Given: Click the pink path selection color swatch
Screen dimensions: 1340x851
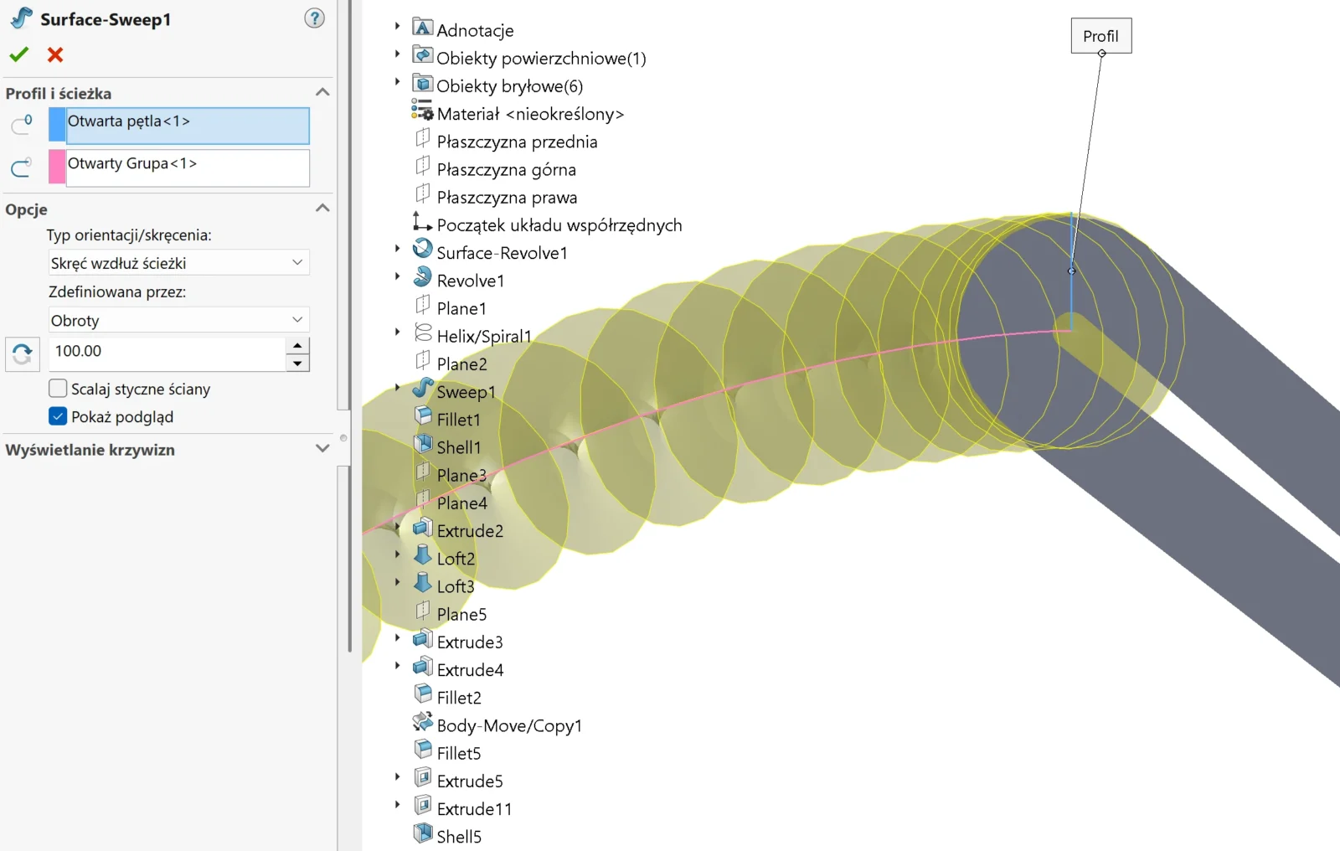Looking at the screenshot, I should pos(57,168).
